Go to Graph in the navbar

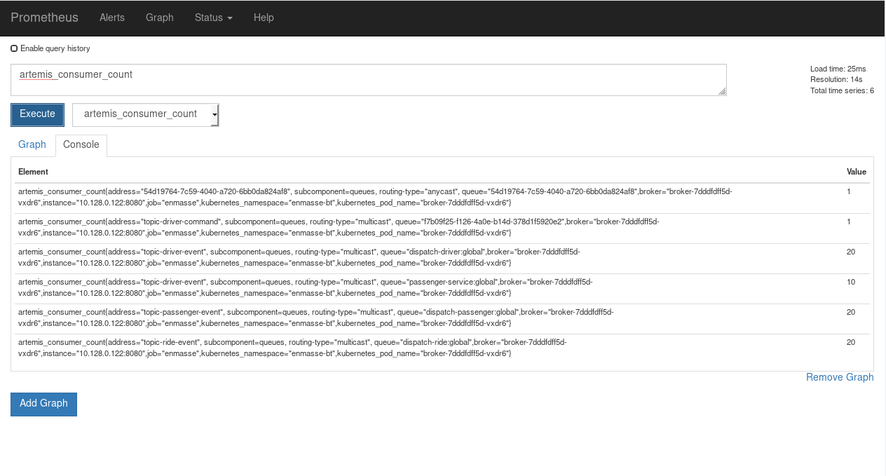pos(160,18)
